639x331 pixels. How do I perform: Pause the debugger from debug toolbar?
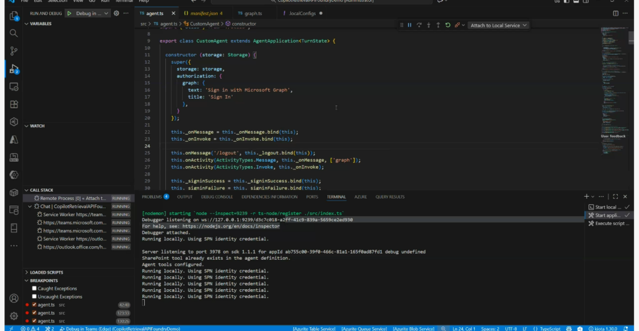pyautogui.click(x=409, y=25)
